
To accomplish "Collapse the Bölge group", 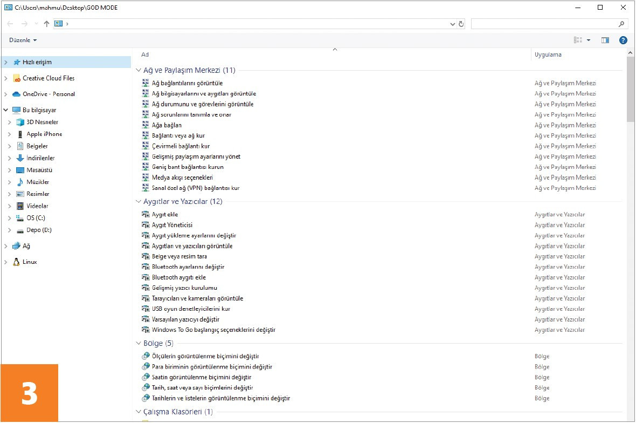I will [139, 344].
